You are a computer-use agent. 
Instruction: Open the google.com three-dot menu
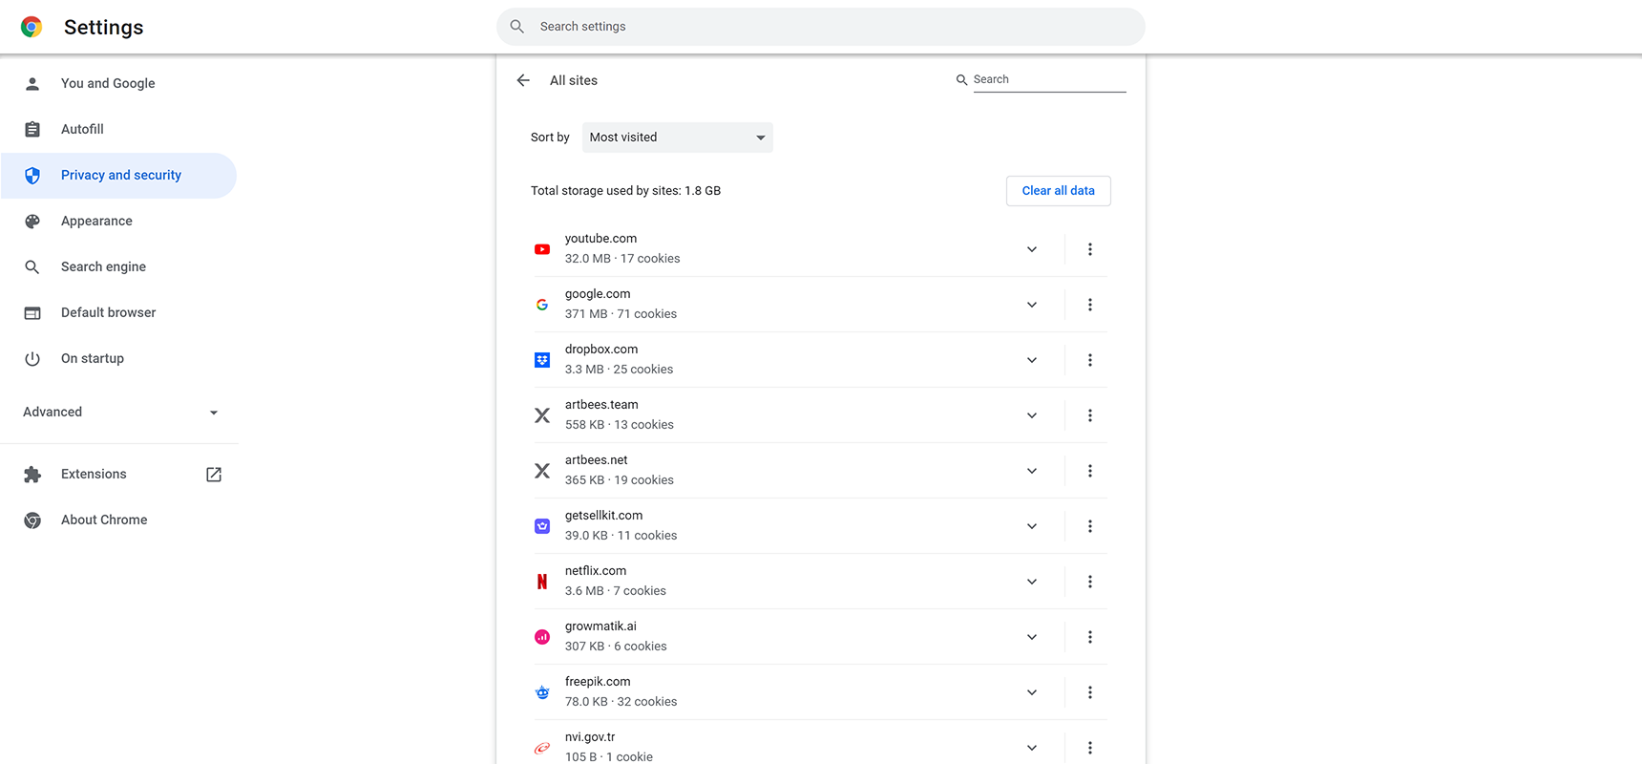click(x=1089, y=305)
